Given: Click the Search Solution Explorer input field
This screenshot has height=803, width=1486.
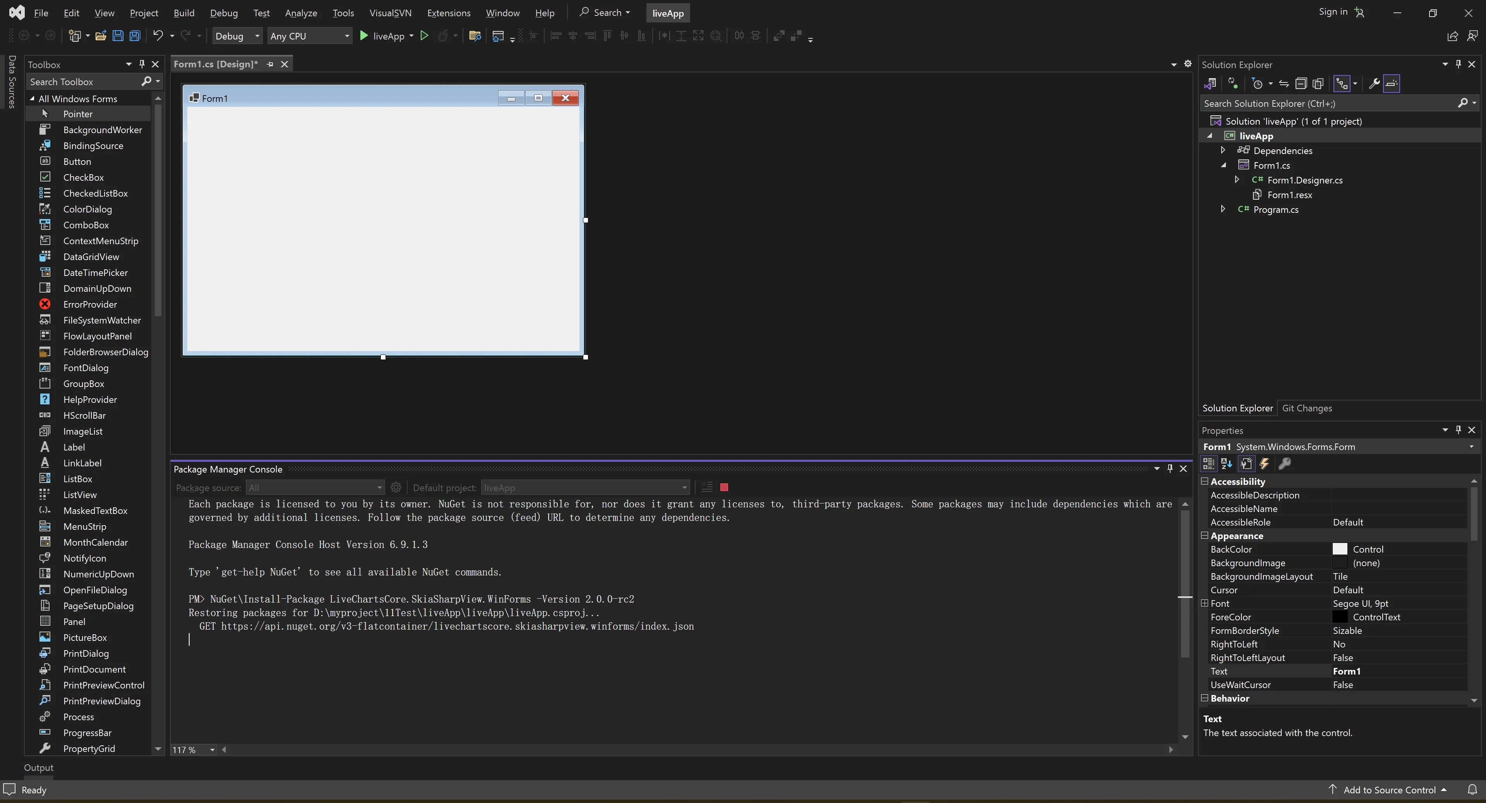Looking at the screenshot, I should (x=1328, y=103).
